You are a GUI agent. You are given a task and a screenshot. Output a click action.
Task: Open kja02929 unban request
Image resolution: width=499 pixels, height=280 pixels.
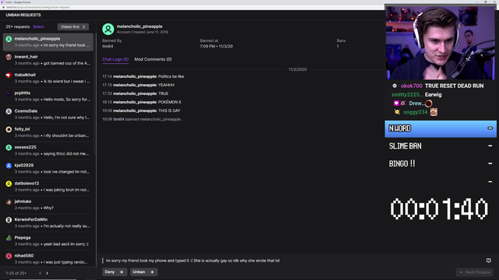pos(48,169)
